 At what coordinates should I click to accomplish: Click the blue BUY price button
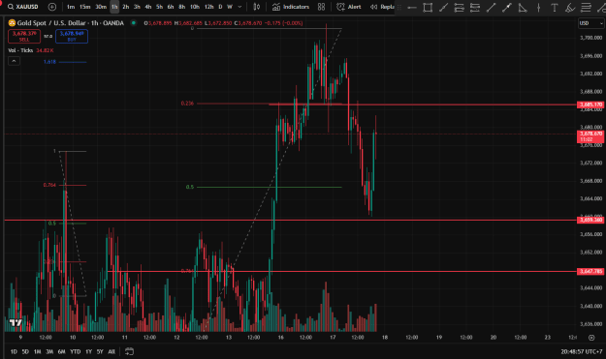72,36
